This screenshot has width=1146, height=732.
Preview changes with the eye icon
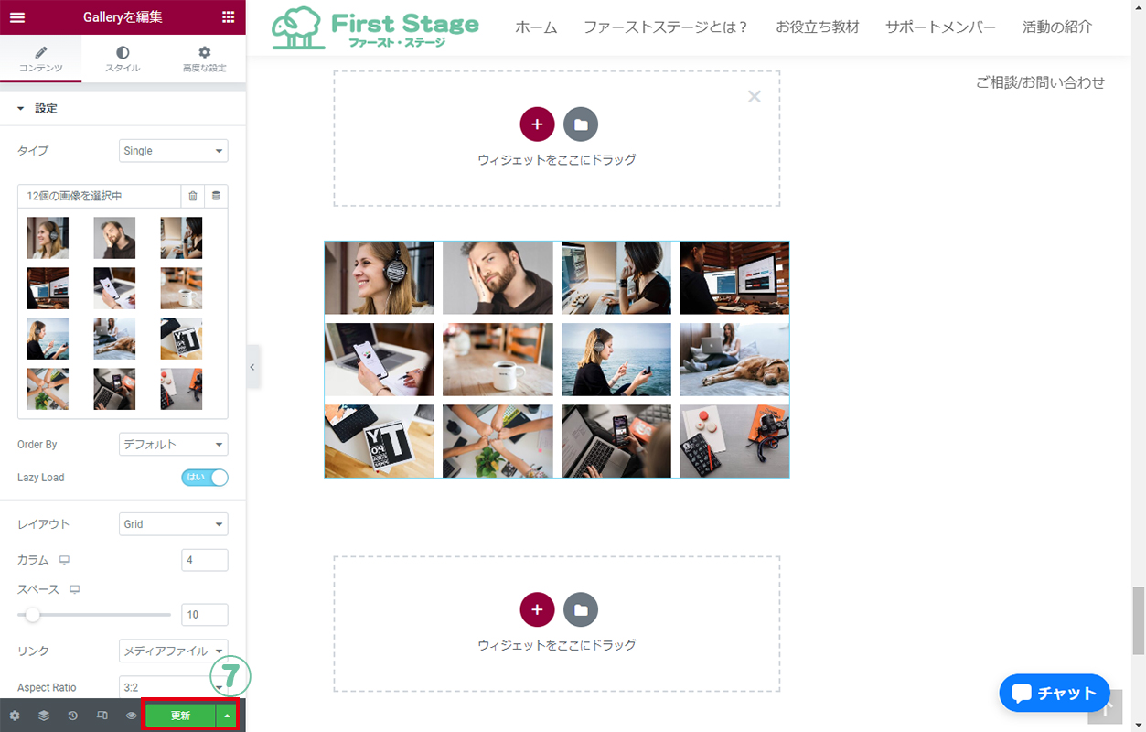coord(132,716)
